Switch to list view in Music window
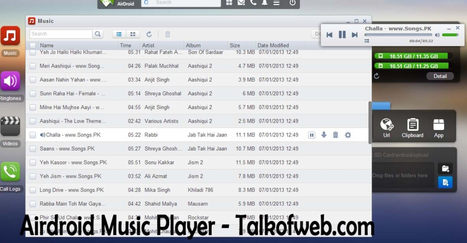 coord(119,34)
